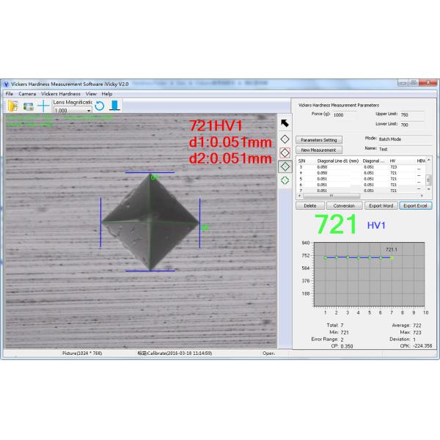Select the green dashed diamond tool
Viewport: 440px width, 440px height.
click(x=285, y=180)
